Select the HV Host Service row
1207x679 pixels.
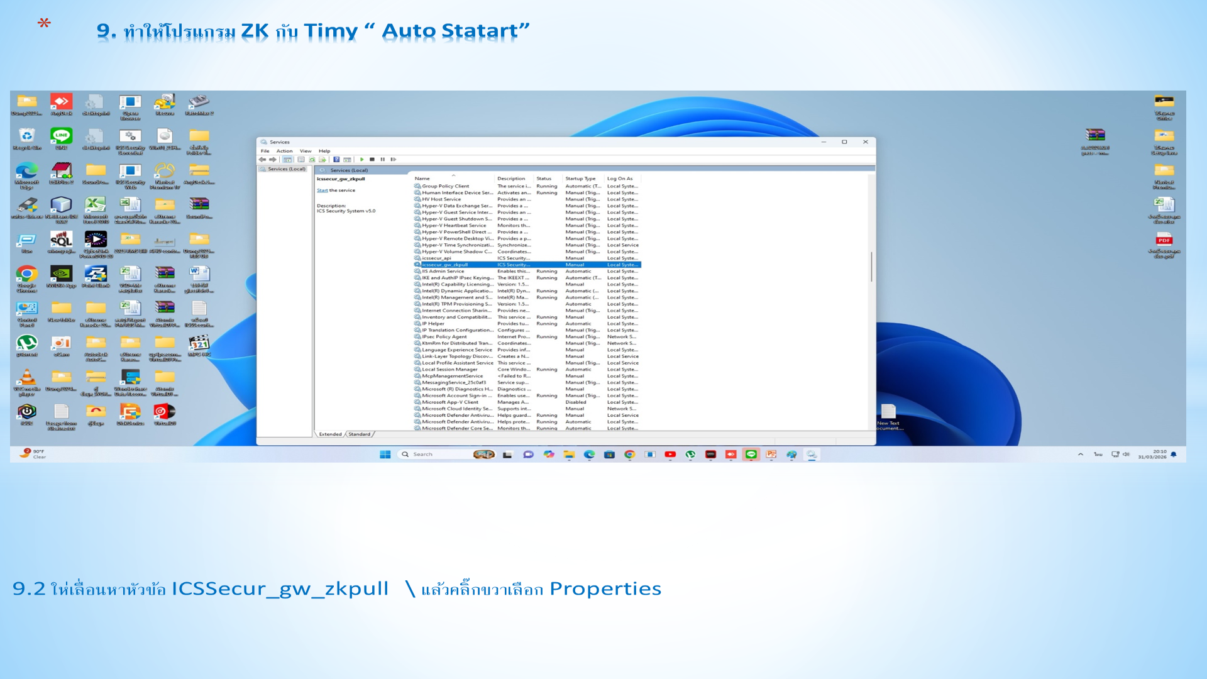point(527,199)
